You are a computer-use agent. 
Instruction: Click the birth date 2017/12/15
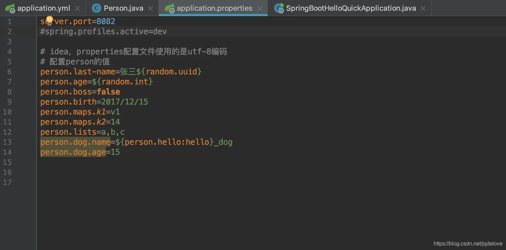[x=125, y=102]
